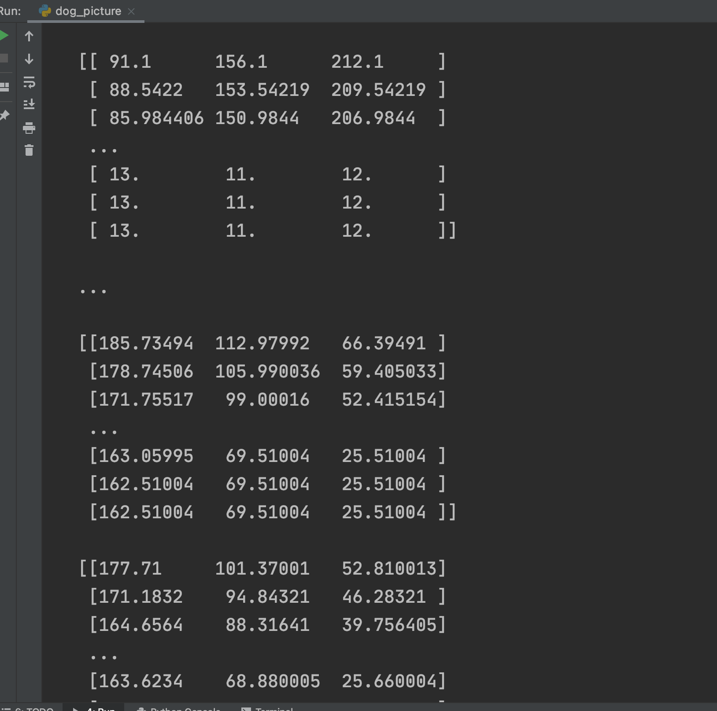This screenshot has height=711, width=717.
Task: Click the value 52.415154 in output
Action: [x=389, y=399]
